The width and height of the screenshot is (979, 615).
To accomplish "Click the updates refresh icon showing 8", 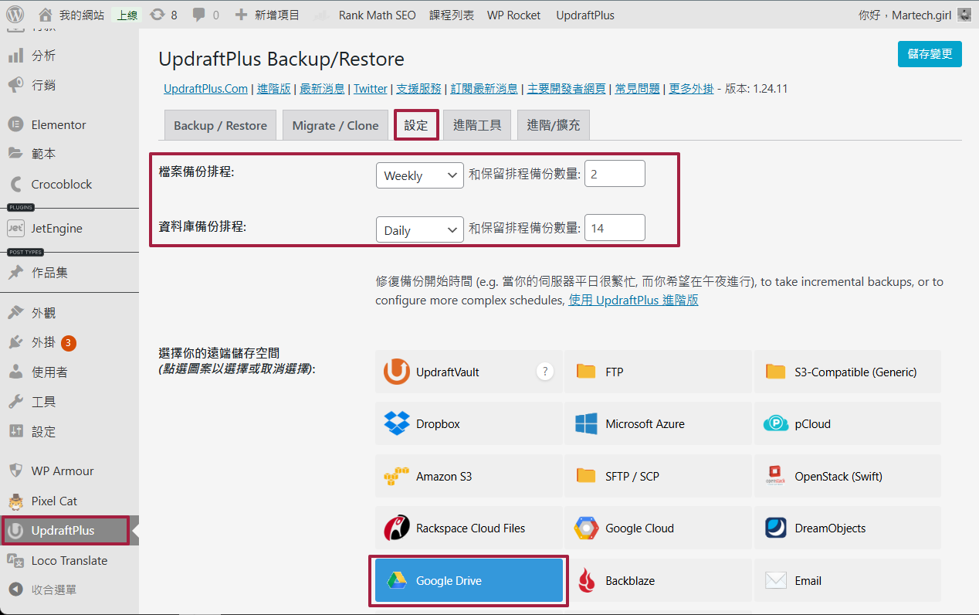I will click(x=158, y=15).
